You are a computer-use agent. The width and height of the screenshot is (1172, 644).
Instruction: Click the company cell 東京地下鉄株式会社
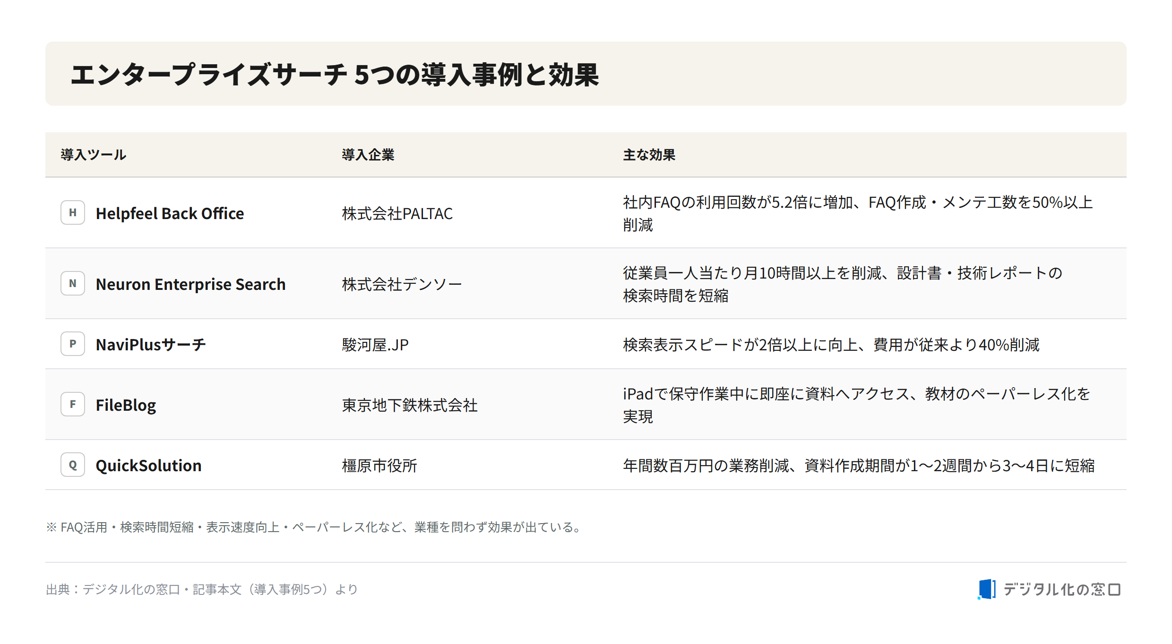[x=410, y=405]
